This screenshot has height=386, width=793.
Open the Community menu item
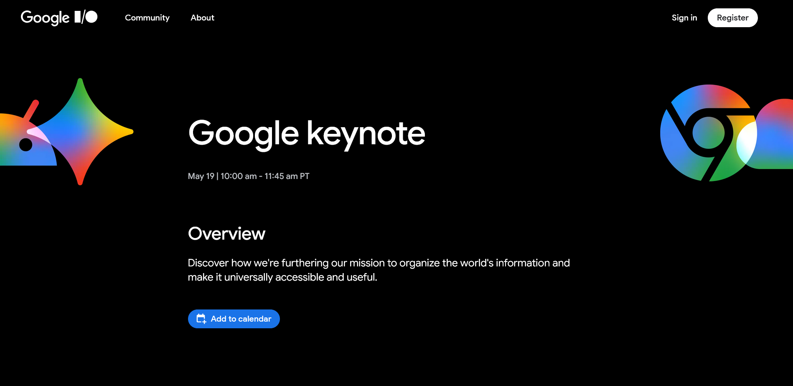[147, 18]
